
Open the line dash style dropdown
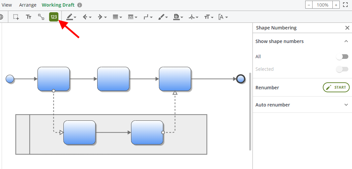[132, 17]
